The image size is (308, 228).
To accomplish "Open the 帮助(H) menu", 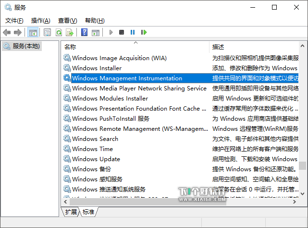I will (x=95, y=21).
